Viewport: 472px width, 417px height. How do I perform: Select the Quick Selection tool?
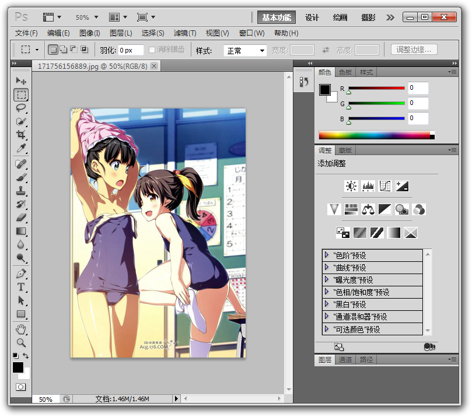pyautogui.click(x=21, y=121)
